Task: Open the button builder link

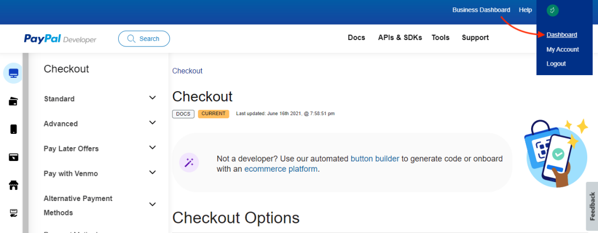Action: (375, 159)
